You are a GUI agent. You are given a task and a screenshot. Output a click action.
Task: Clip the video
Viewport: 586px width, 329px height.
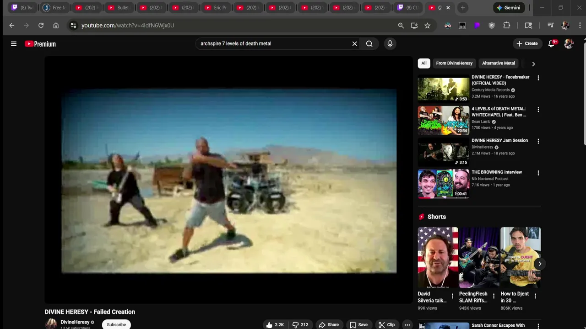coord(386,325)
